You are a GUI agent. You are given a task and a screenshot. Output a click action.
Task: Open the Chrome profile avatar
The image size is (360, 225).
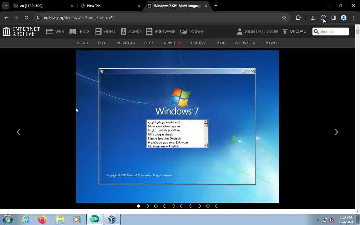click(x=343, y=18)
